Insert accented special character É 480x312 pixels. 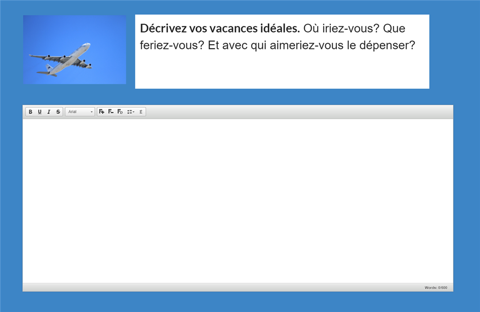point(141,112)
